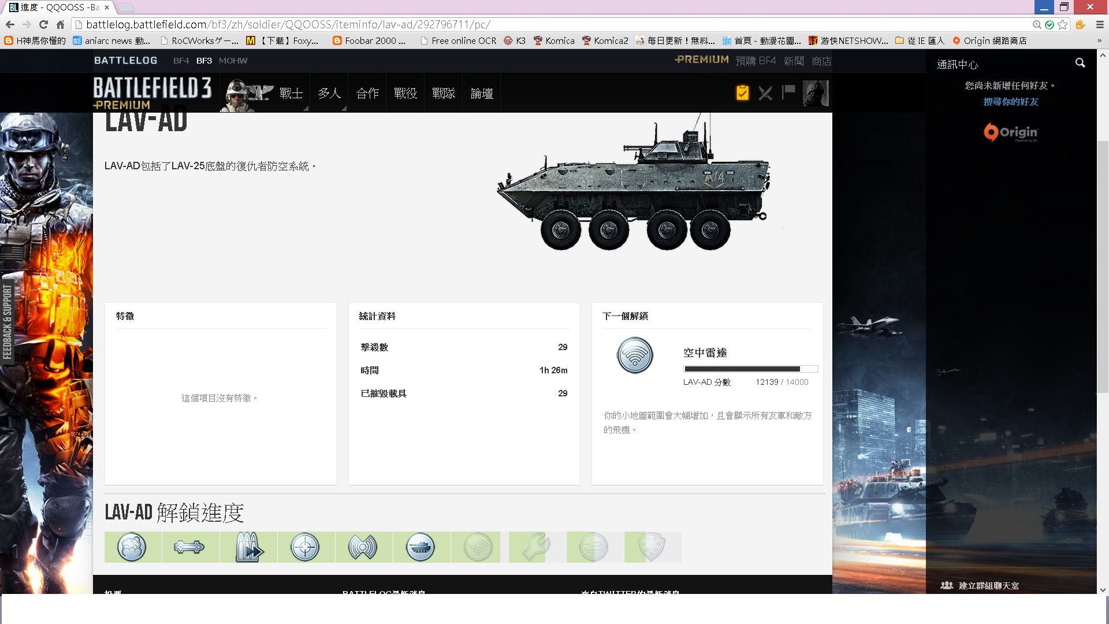Click the smoke launcher unlock icon

(132, 547)
